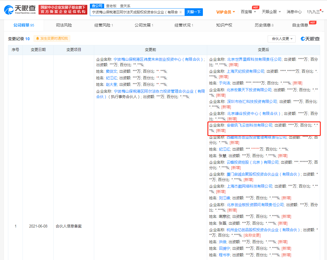
Task: Select the 查关系 search mode tab
Action: pos(125,6)
